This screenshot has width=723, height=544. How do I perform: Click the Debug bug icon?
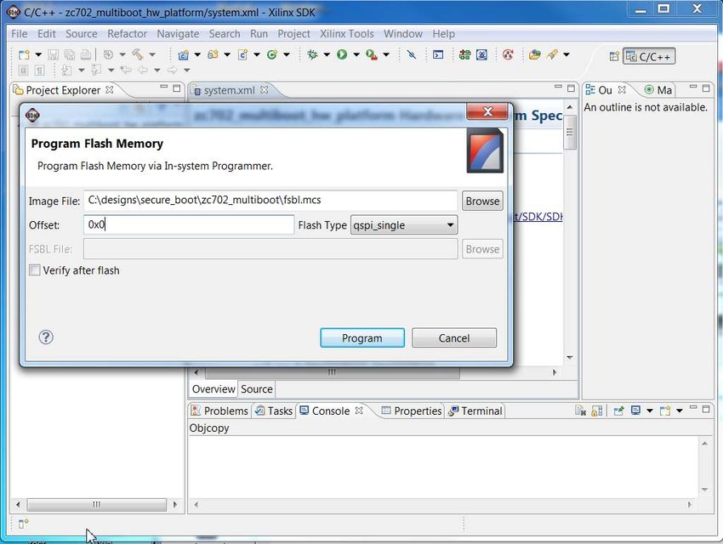click(312, 54)
